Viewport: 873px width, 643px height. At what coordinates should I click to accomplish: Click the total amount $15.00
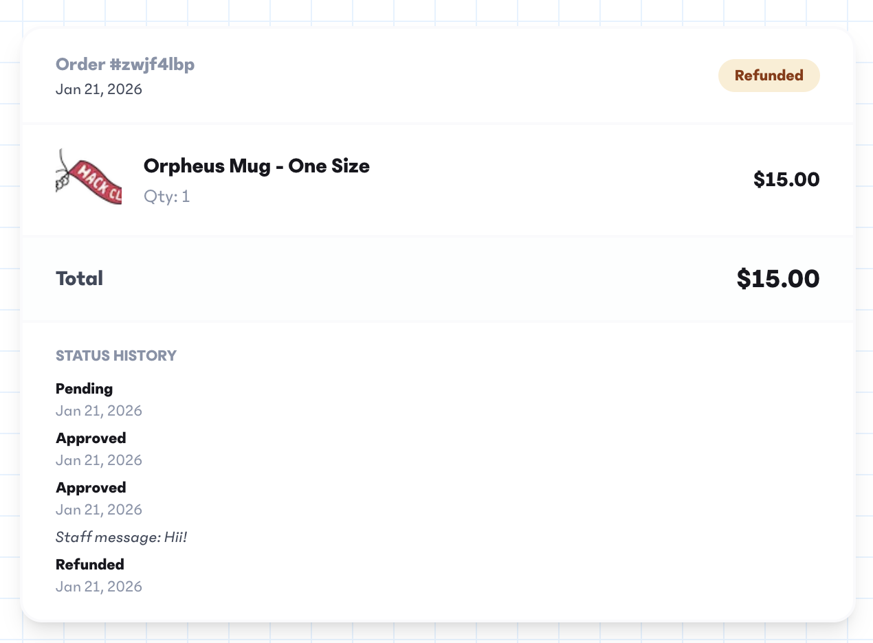pyautogui.click(x=777, y=279)
